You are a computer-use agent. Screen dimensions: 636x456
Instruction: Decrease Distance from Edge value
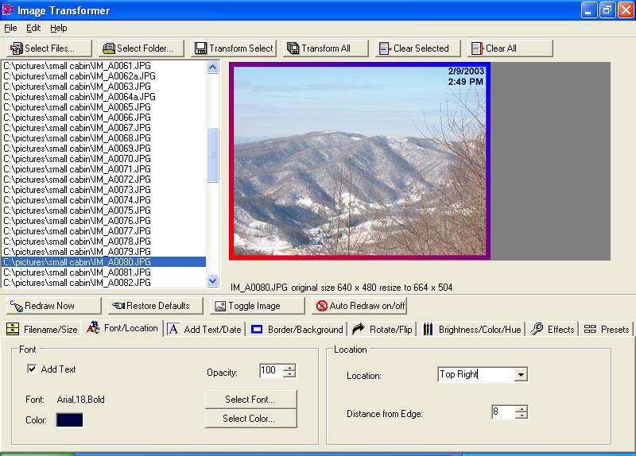pos(522,415)
